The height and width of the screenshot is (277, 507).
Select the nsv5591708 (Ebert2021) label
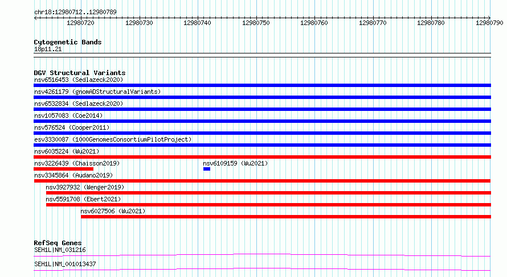pos(83,199)
